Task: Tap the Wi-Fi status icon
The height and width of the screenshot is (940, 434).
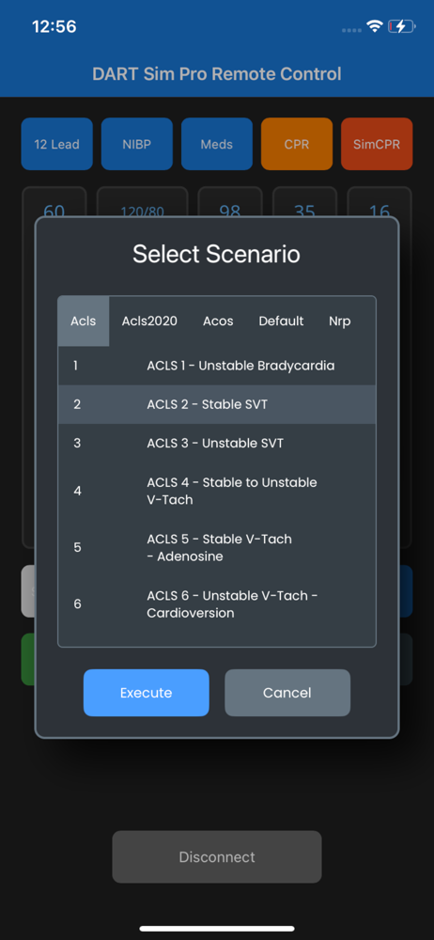Action: pos(375,26)
